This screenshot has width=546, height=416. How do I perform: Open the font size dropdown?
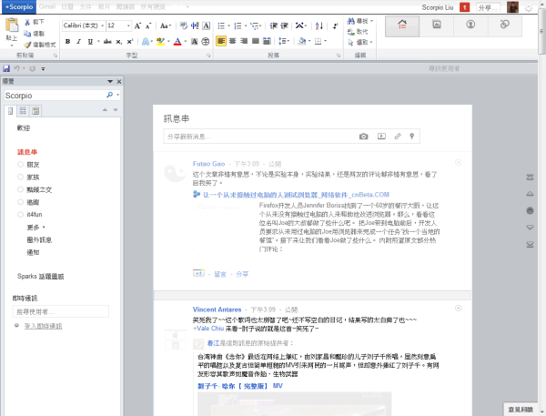[x=126, y=26]
